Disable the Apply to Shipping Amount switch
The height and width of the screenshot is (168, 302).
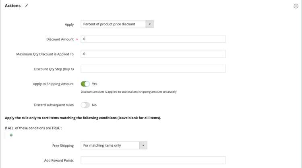click(85, 84)
